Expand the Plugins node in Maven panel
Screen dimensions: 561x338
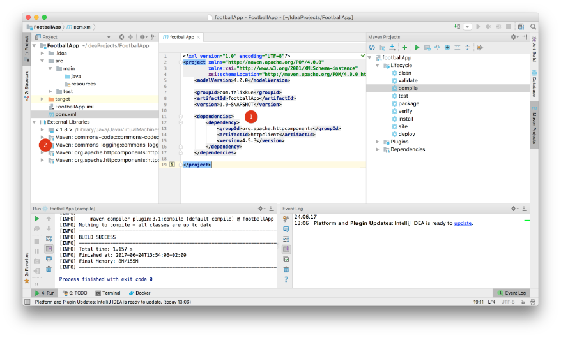click(x=378, y=142)
